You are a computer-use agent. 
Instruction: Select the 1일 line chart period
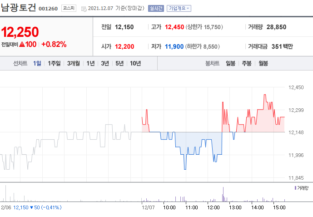coord(37,63)
